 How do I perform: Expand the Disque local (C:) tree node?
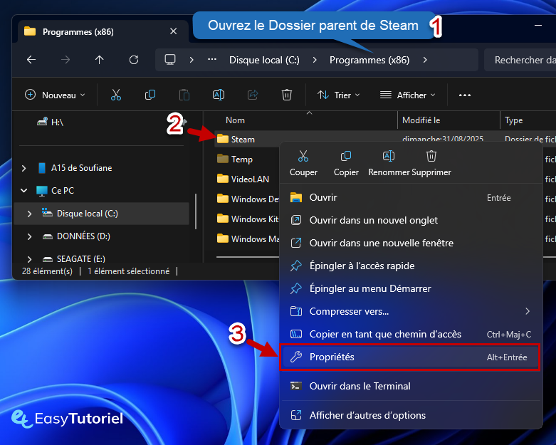29,214
